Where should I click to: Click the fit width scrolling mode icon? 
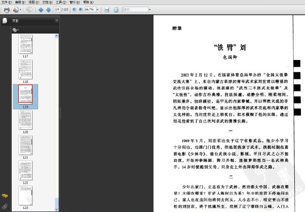[107, 10]
